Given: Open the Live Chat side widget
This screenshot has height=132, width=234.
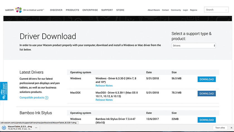Looking at the screenshot, I should click(4, 91).
